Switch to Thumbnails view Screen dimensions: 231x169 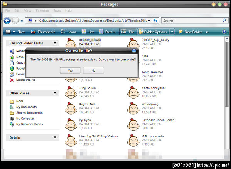[43, 32]
